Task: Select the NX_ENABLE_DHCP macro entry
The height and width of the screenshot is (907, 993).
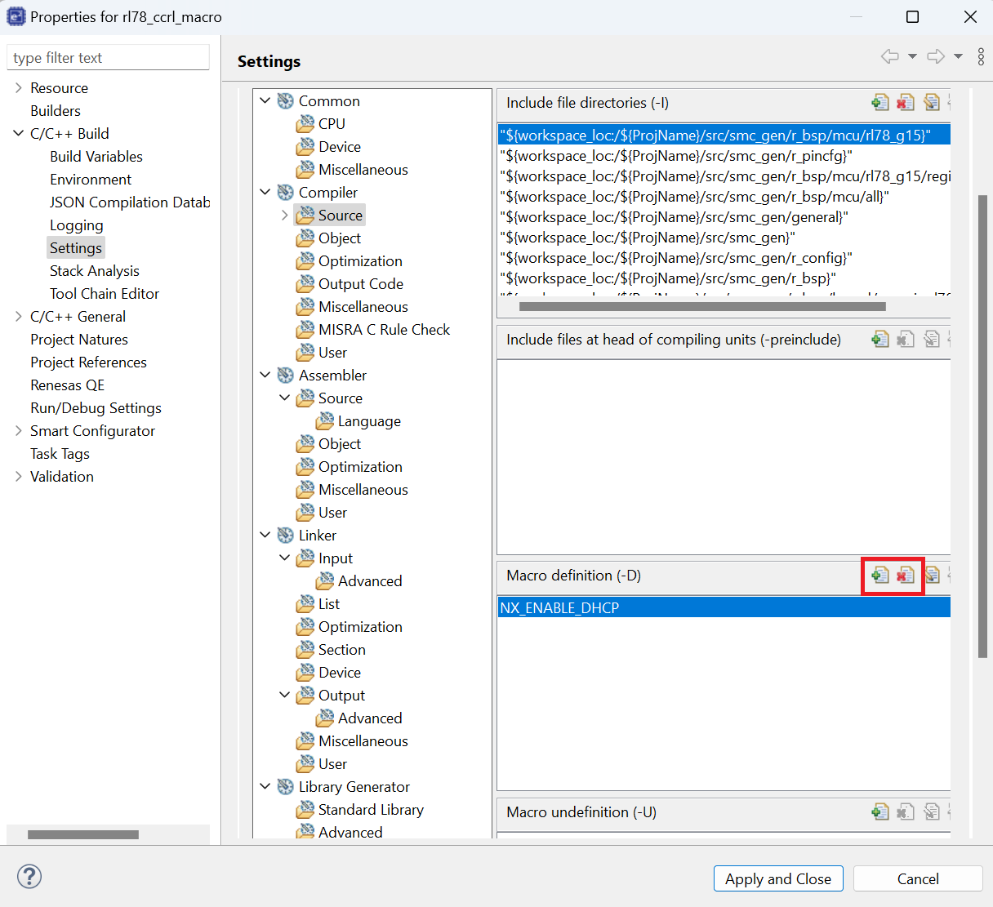Action: pyautogui.click(x=724, y=607)
